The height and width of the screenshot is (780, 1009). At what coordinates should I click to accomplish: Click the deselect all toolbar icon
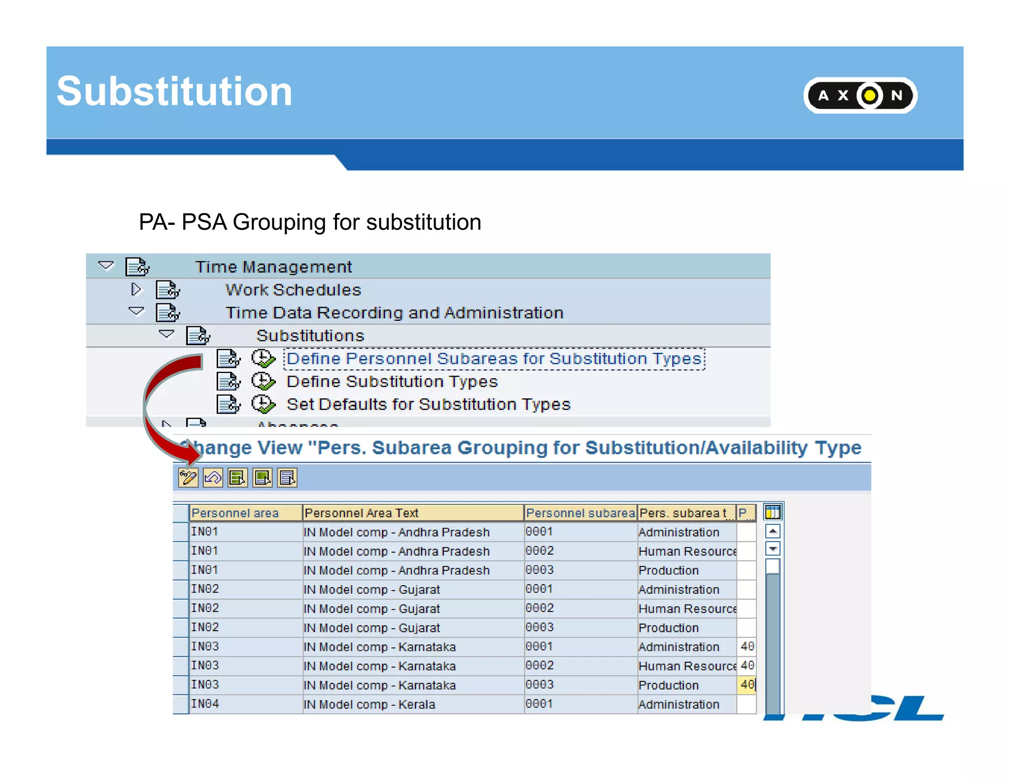287,478
